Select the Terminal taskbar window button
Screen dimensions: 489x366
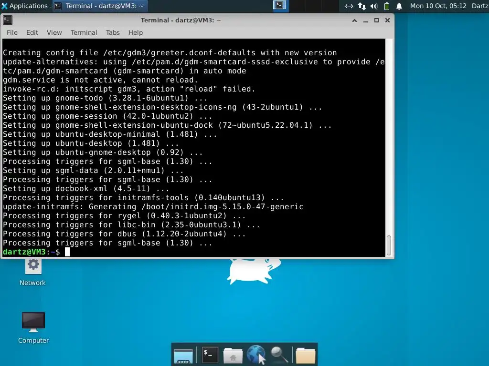[99, 6]
